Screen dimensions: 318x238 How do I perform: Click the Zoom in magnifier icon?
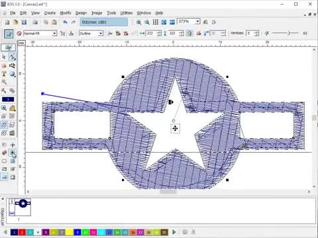(x=138, y=22)
